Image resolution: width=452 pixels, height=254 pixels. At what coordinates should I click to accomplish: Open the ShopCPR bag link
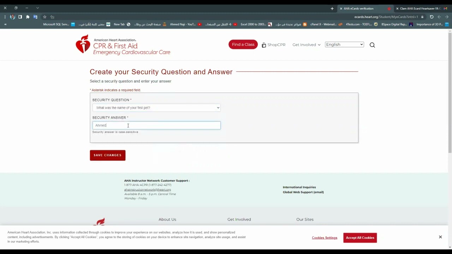click(x=273, y=45)
